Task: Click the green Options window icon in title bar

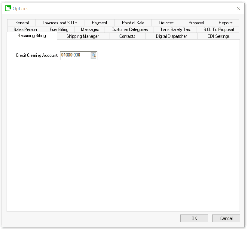Action: click(8, 9)
